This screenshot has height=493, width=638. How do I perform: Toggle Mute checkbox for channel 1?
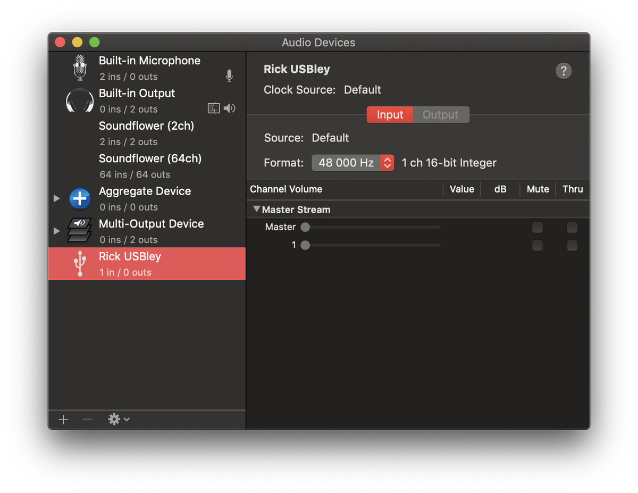point(538,246)
